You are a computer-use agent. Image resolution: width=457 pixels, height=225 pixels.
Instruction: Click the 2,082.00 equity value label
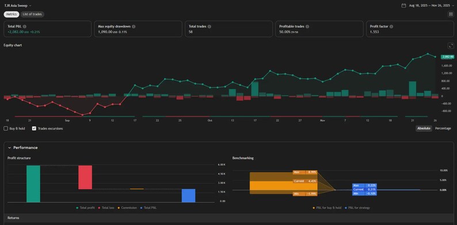click(448, 57)
